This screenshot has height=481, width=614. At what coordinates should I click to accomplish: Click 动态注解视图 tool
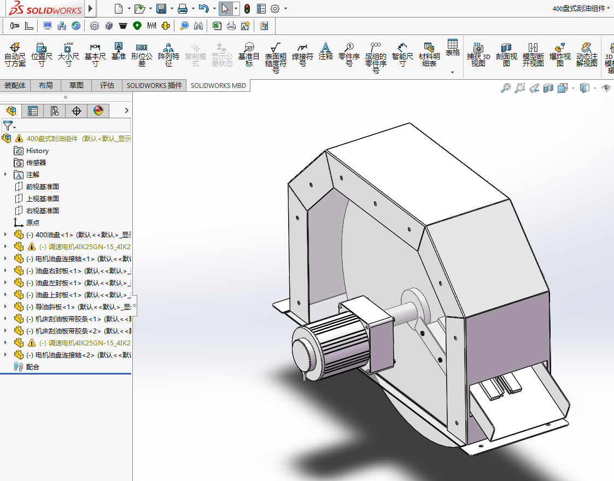coord(587,55)
